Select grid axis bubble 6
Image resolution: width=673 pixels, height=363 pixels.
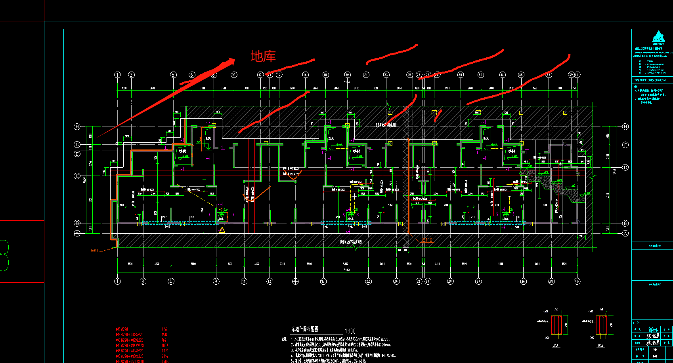pos(192,75)
